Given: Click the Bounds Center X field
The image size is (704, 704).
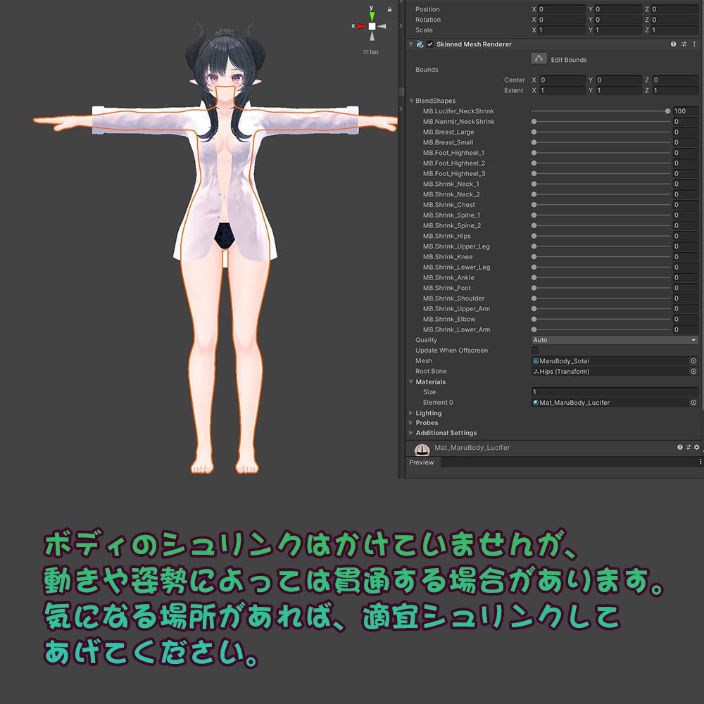Looking at the screenshot, I should [562, 80].
